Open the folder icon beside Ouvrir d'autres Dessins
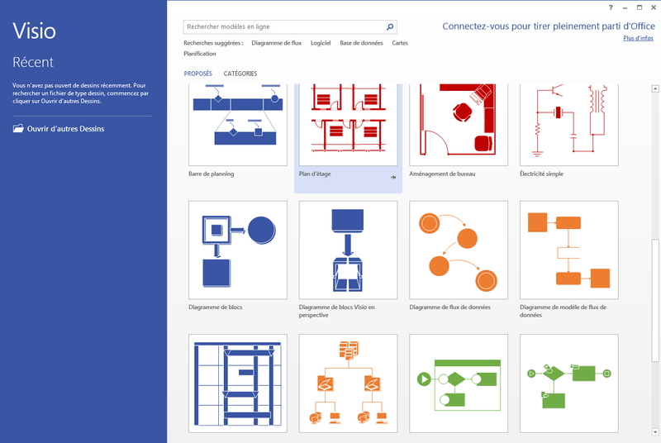661x443 pixels. [18, 129]
